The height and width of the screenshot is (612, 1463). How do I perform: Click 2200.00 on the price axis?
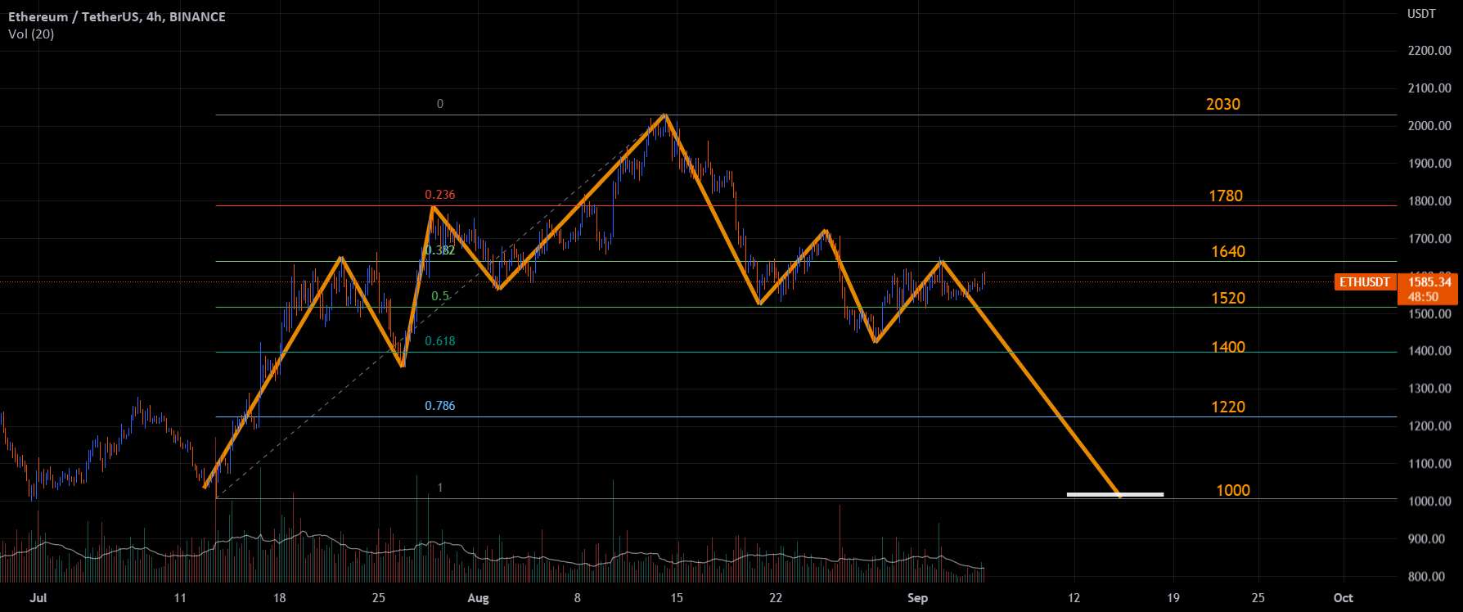pos(1429,51)
